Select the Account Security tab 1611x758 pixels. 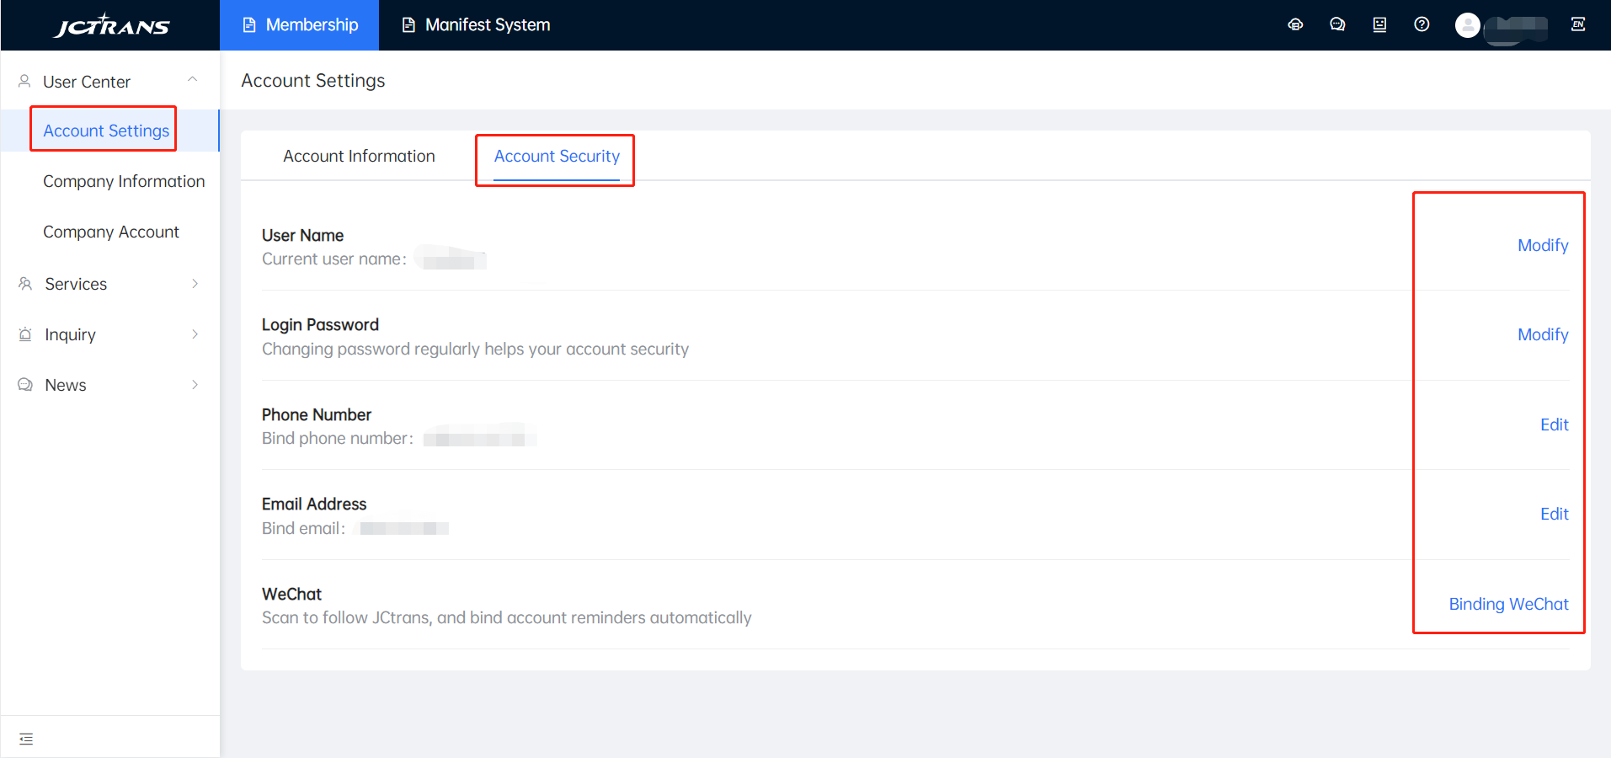pos(557,156)
